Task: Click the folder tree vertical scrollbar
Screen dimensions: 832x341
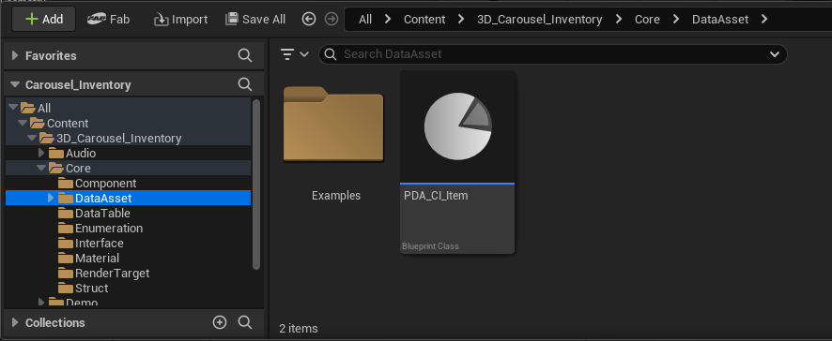Action: pyautogui.click(x=256, y=185)
